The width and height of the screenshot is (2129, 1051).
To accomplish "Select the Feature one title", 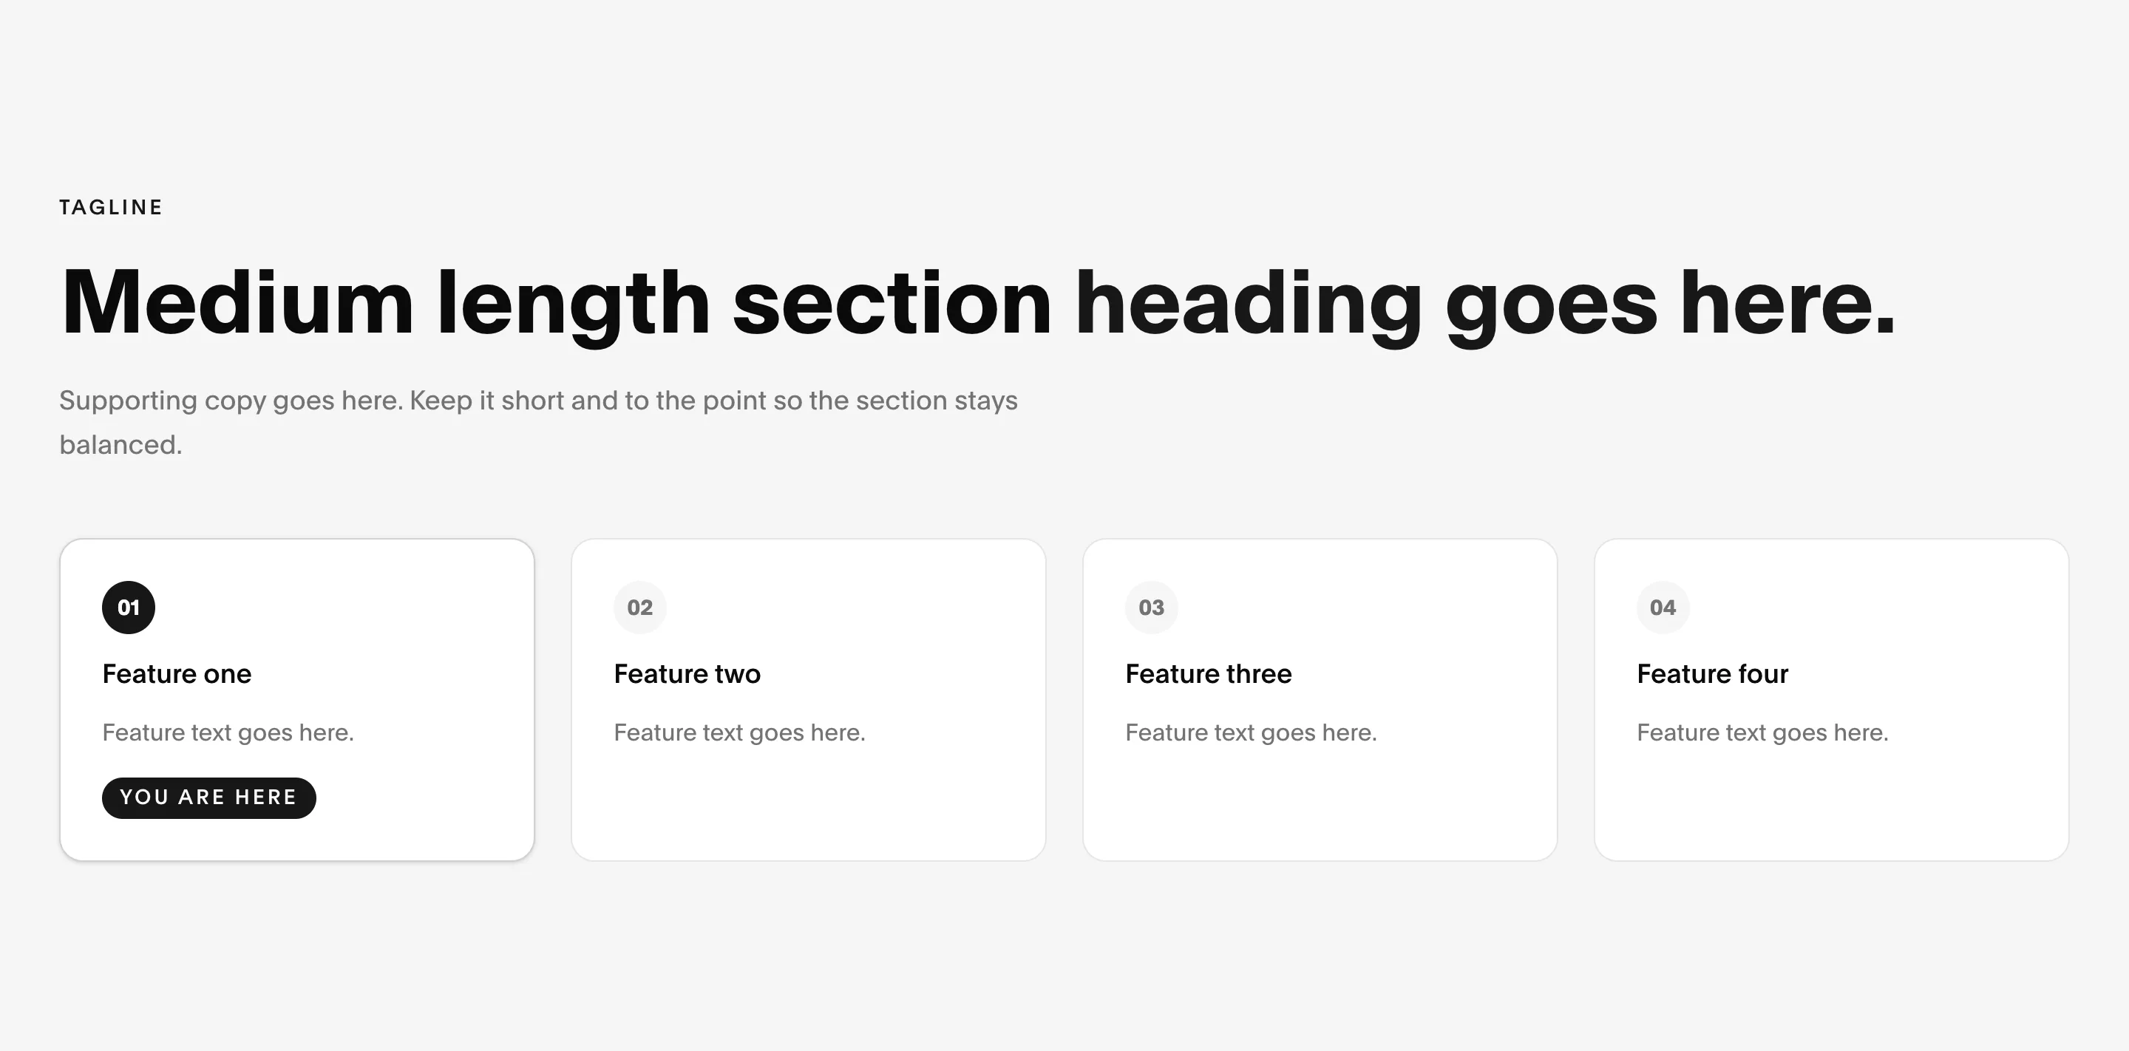I will tap(177, 674).
